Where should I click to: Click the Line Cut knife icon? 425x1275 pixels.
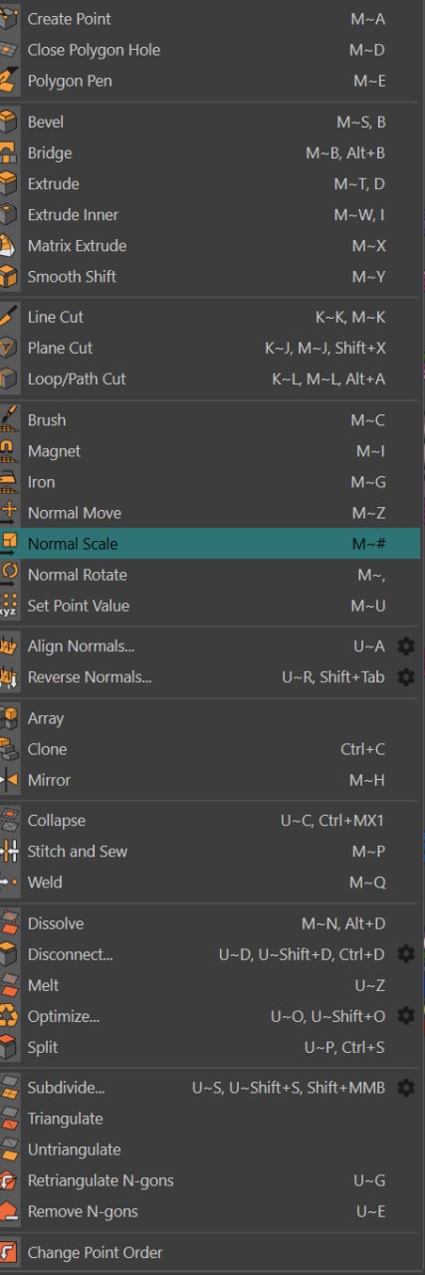point(9,317)
